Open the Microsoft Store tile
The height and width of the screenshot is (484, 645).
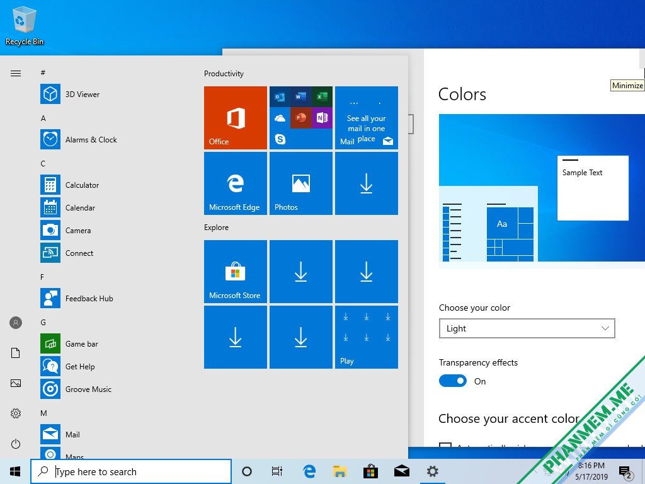(236, 272)
